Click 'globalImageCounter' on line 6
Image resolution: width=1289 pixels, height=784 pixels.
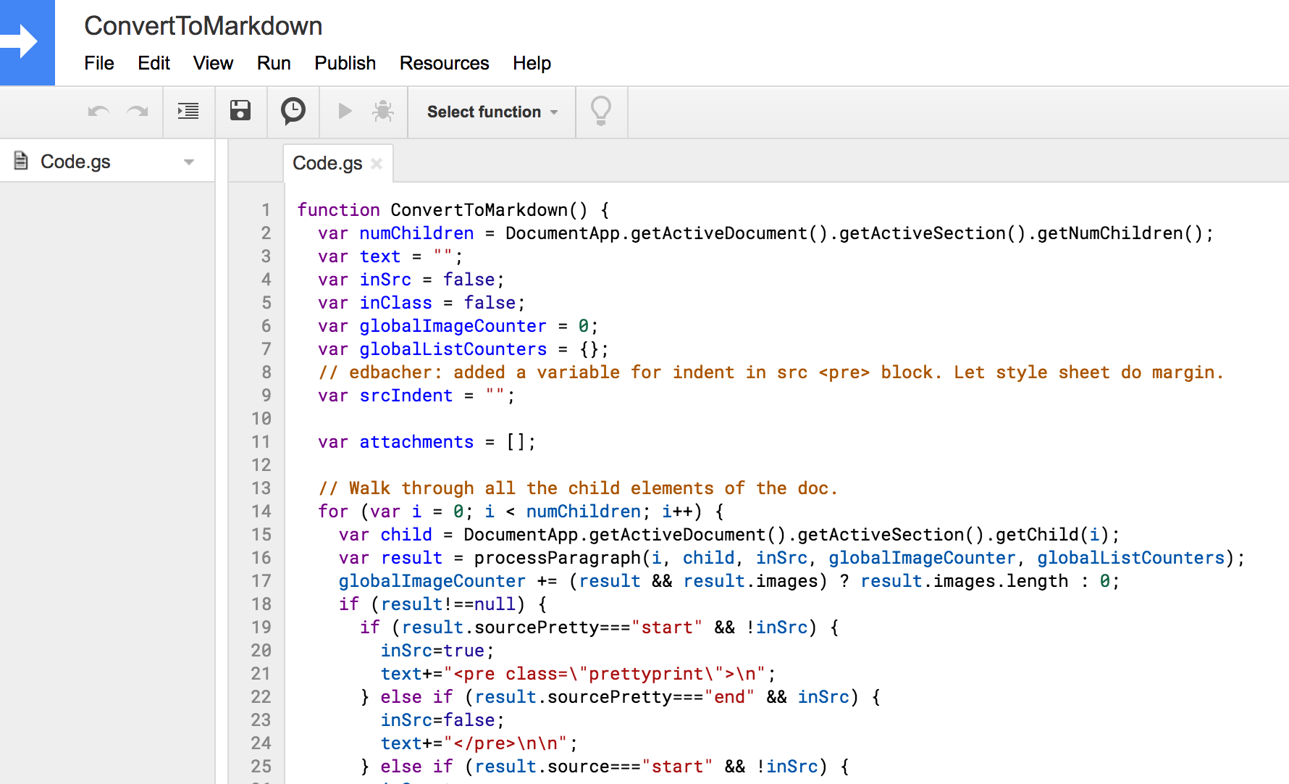coord(453,326)
